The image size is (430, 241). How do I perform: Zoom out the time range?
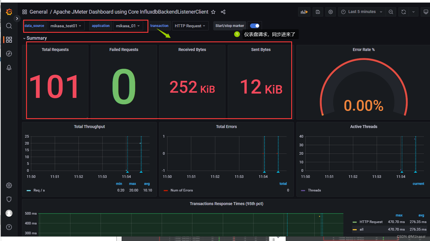tap(391, 12)
